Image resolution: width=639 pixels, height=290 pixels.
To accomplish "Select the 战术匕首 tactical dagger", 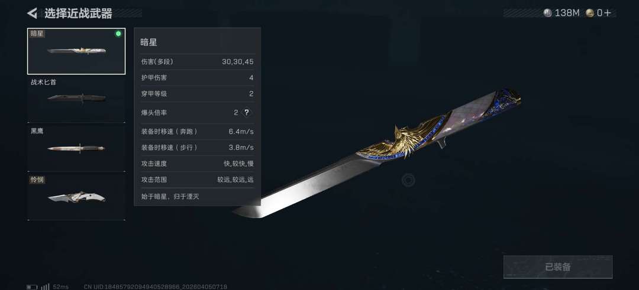I will tap(76, 99).
